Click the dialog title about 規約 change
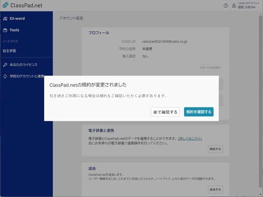The width and height of the screenshot is (263, 197). click(88, 85)
